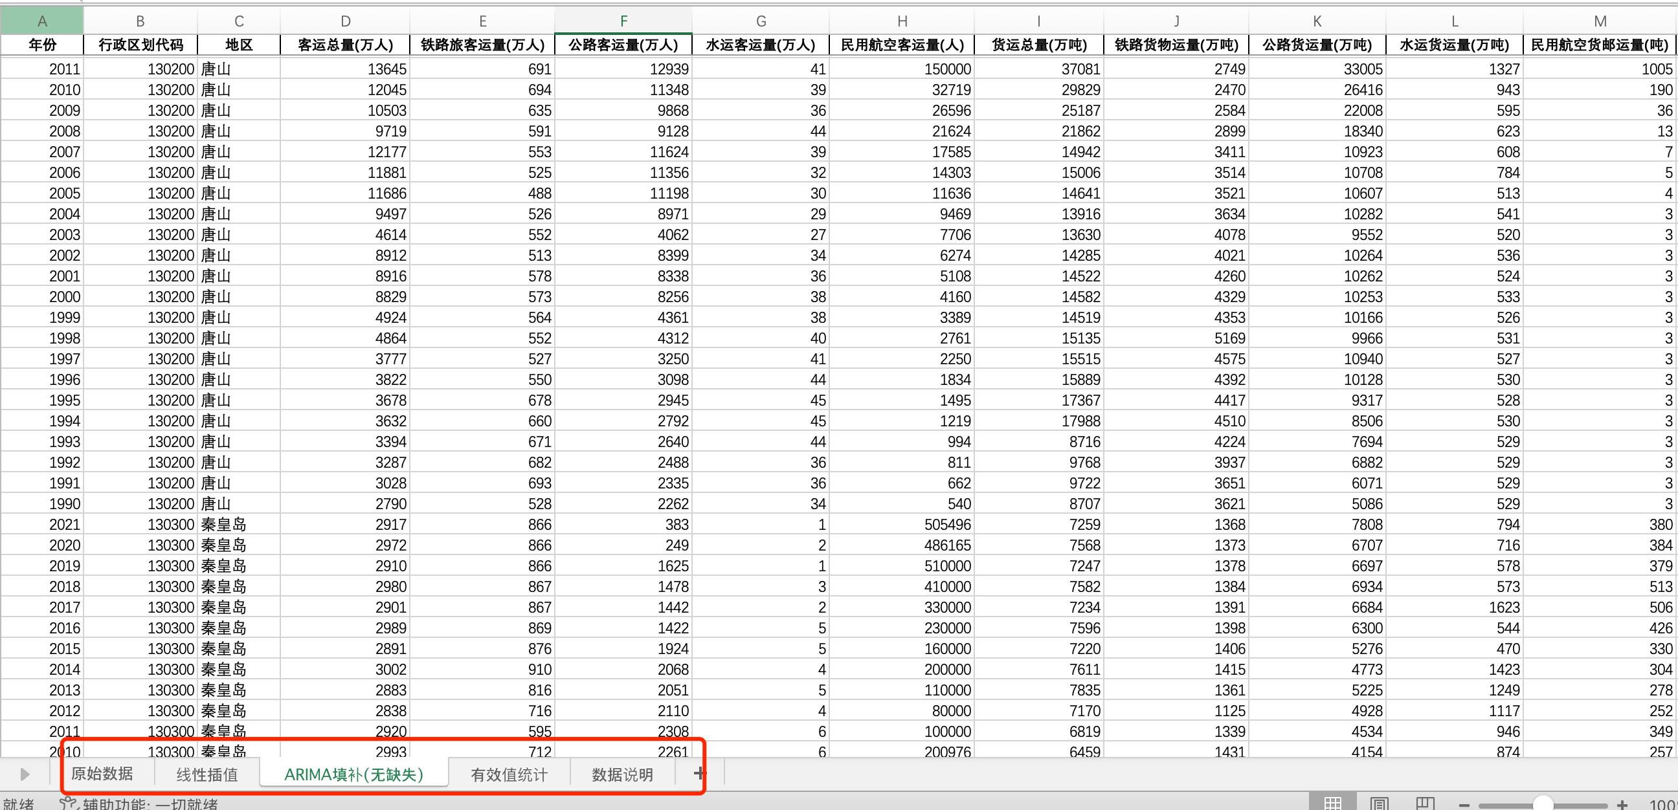Click the accessibility status icon

(67, 803)
